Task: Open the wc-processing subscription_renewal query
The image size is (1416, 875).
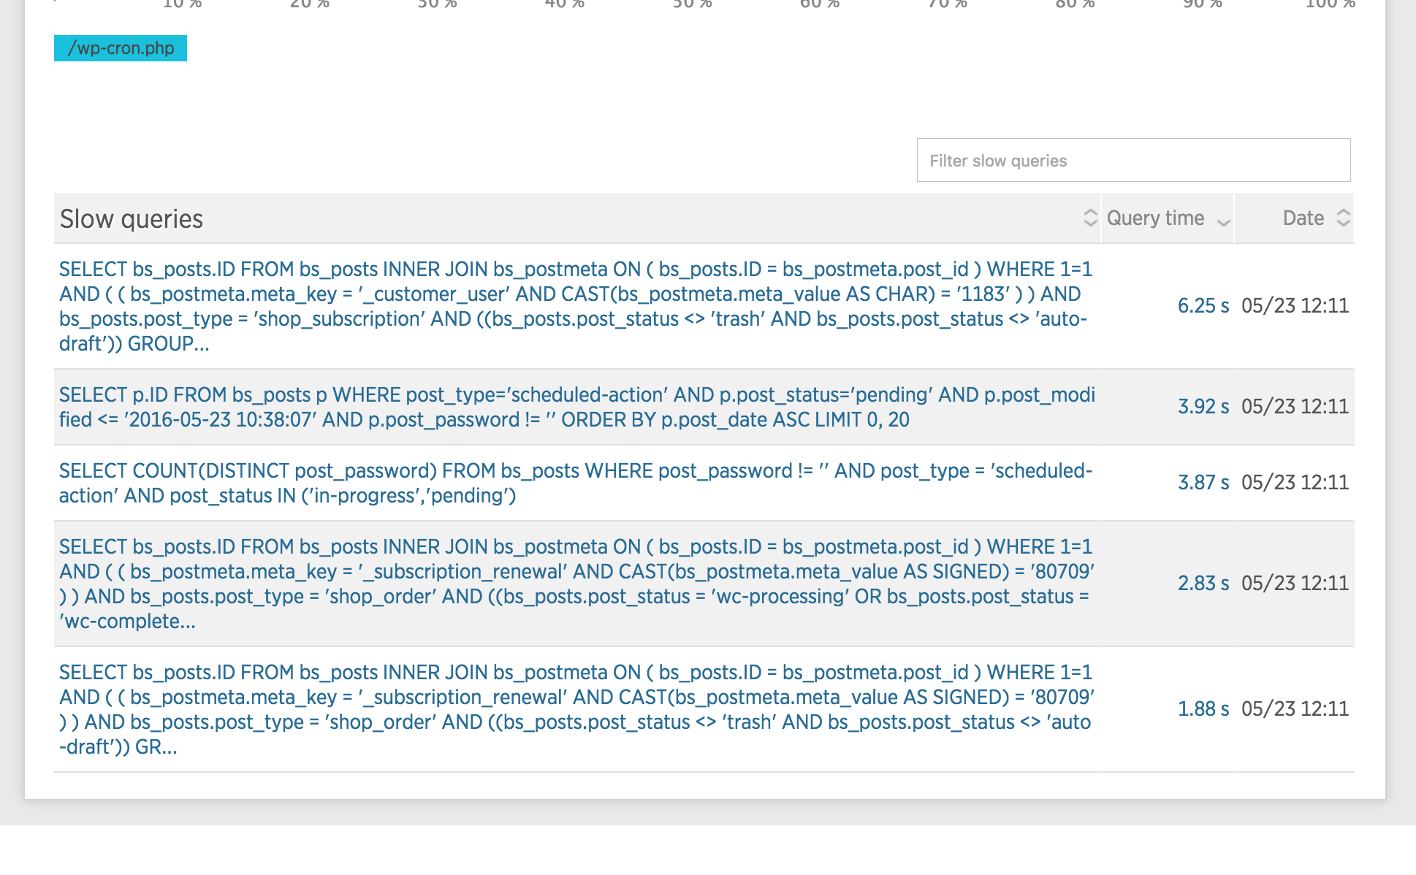Action: [576, 584]
